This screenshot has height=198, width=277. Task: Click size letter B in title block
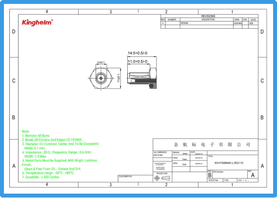click(210, 175)
